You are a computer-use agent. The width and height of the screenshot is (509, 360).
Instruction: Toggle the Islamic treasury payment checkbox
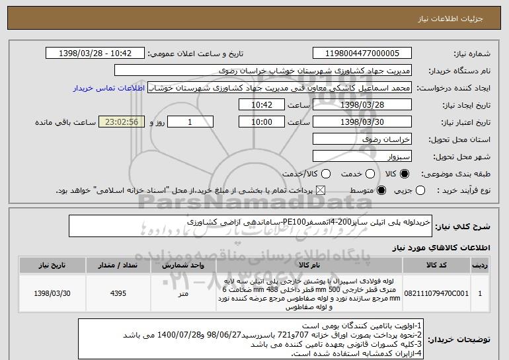[x=321, y=191]
